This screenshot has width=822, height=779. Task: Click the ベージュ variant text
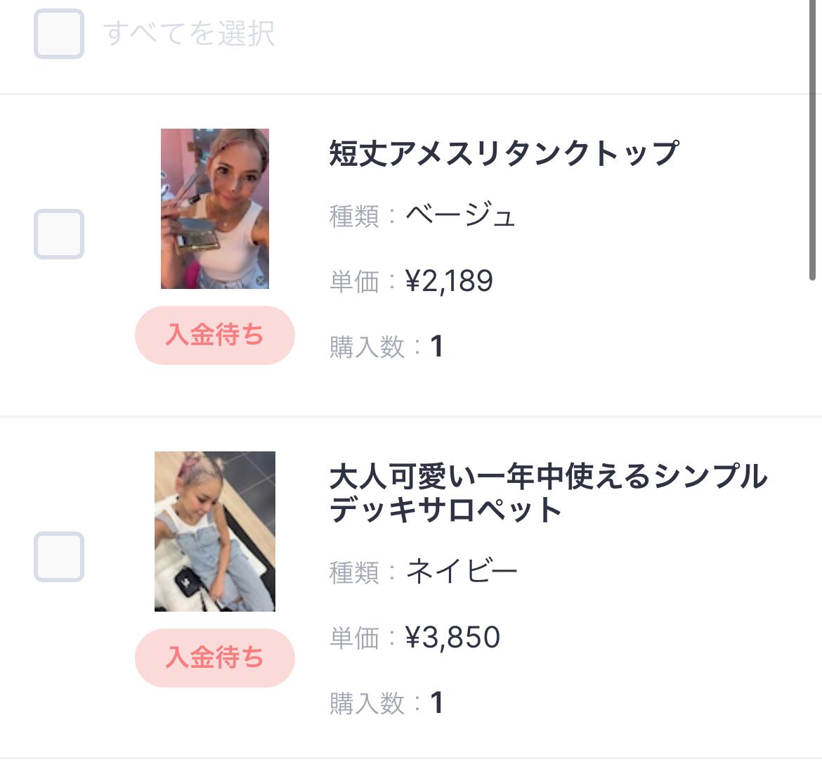tap(460, 215)
